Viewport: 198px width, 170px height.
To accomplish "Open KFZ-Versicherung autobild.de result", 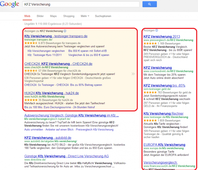I will tap(48, 138).
